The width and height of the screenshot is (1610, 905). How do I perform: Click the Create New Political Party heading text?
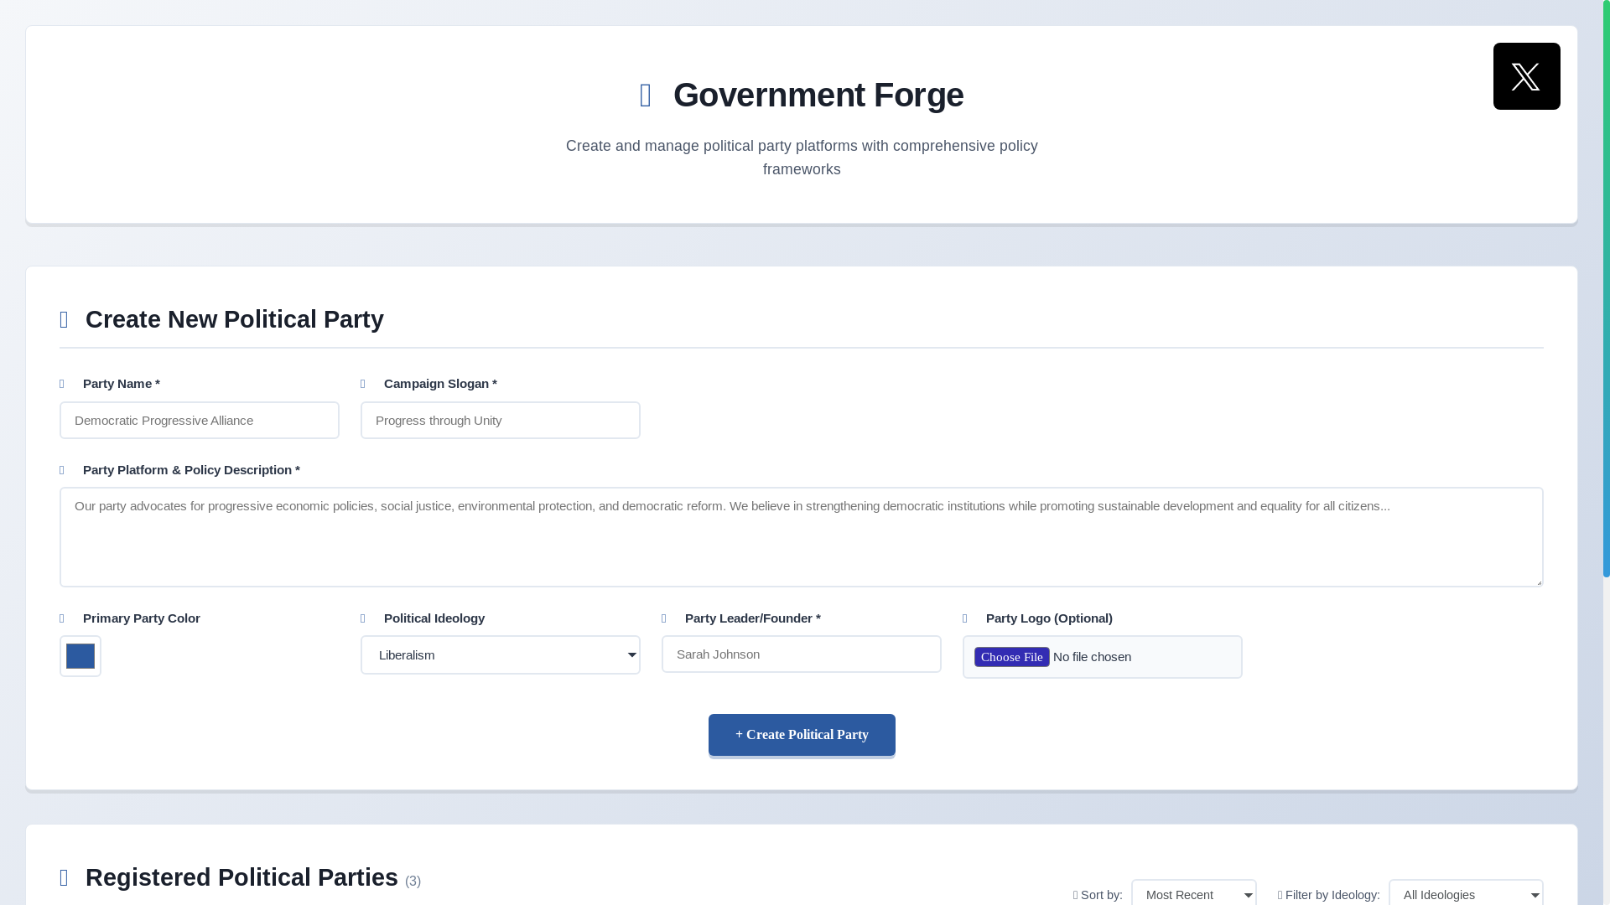(235, 320)
